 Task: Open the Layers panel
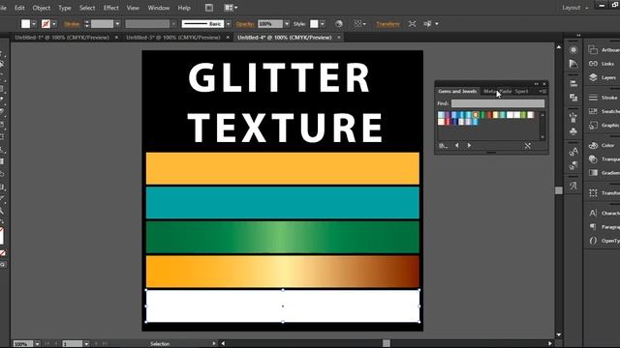[603, 77]
